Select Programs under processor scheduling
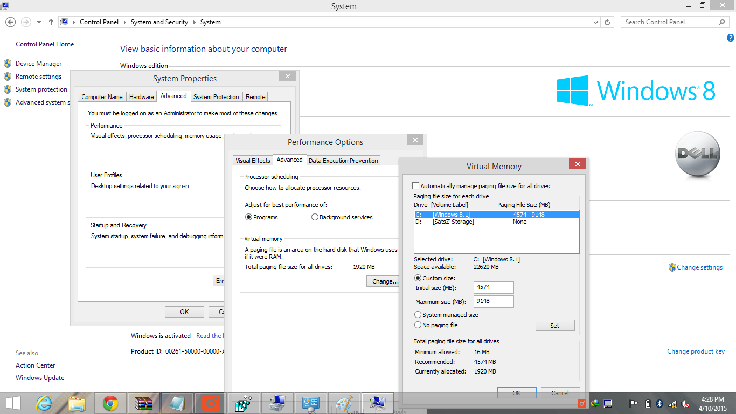The height and width of the screenshot is (414, 736). 248,217
